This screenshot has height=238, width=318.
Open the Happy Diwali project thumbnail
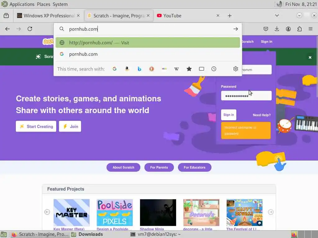(x=244, y=213)
